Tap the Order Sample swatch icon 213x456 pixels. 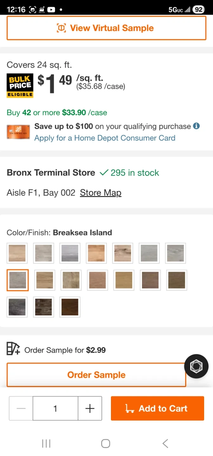[x=13, y=349]
